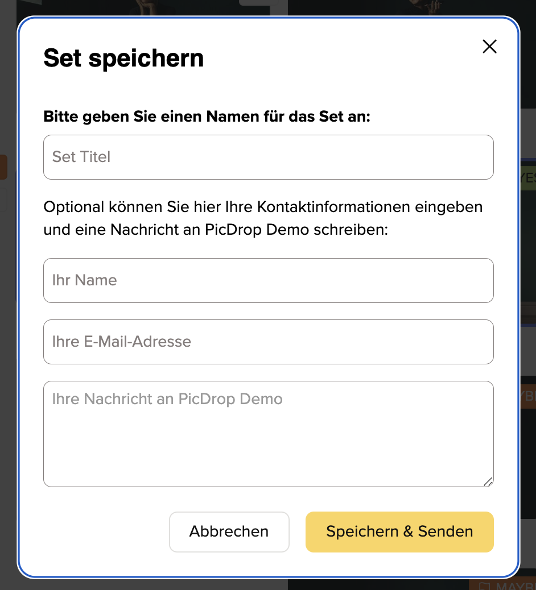The height and width of the screenshot is (590, 536).
Task: Click the gray background panel at upper right edge
Action: click(528, 133)
